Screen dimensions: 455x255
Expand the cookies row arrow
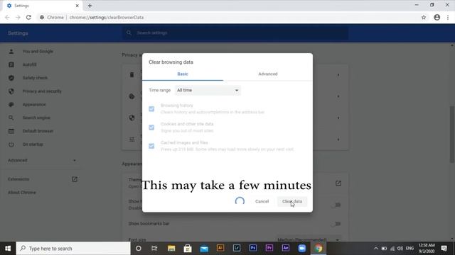pyautogui.click(x=338, y=96)
